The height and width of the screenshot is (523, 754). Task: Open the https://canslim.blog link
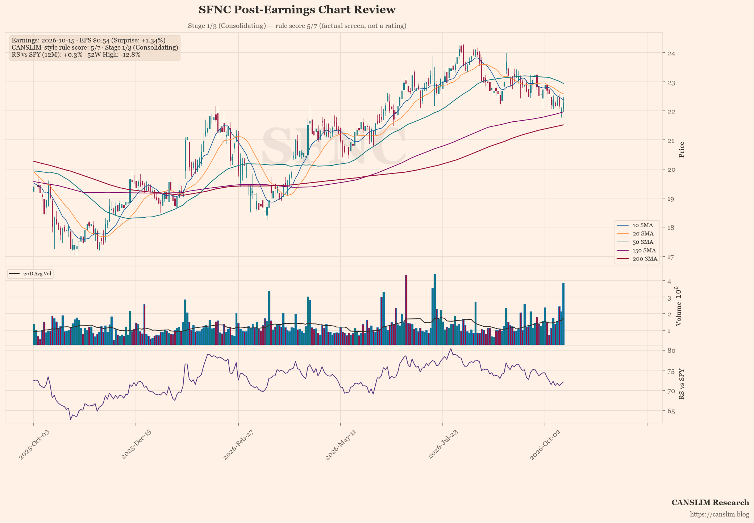pos(719,514)
